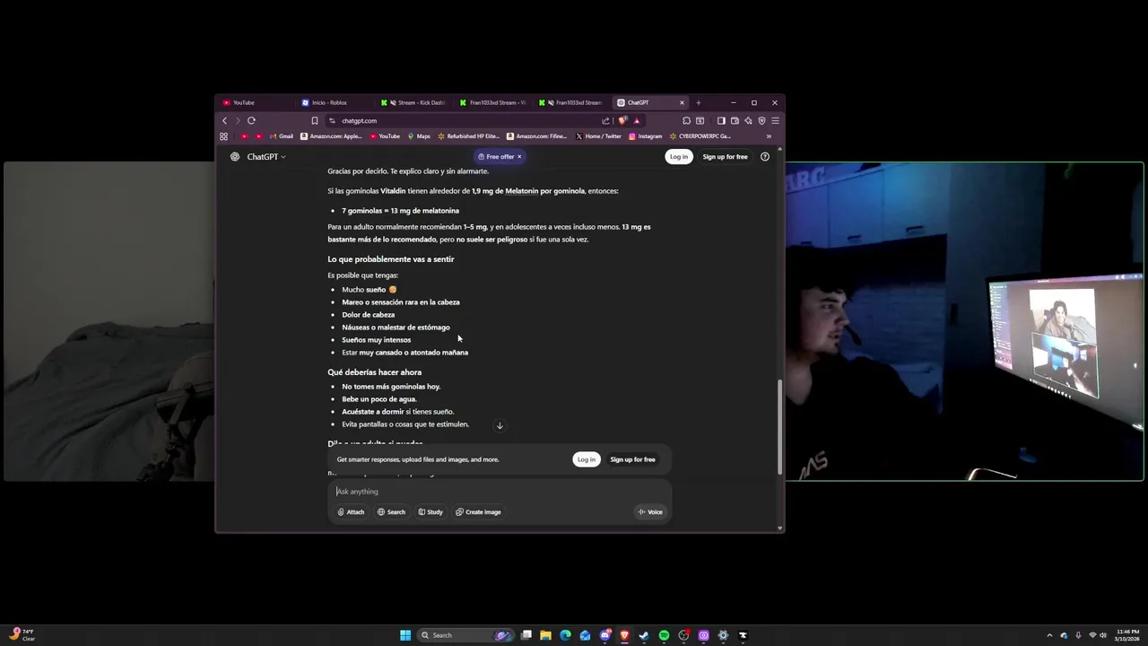Open CYBERPOWERPC bookmark
The width and height of the screenshot is (1148, 646).
pyautogui.click(x=700, y=136)
